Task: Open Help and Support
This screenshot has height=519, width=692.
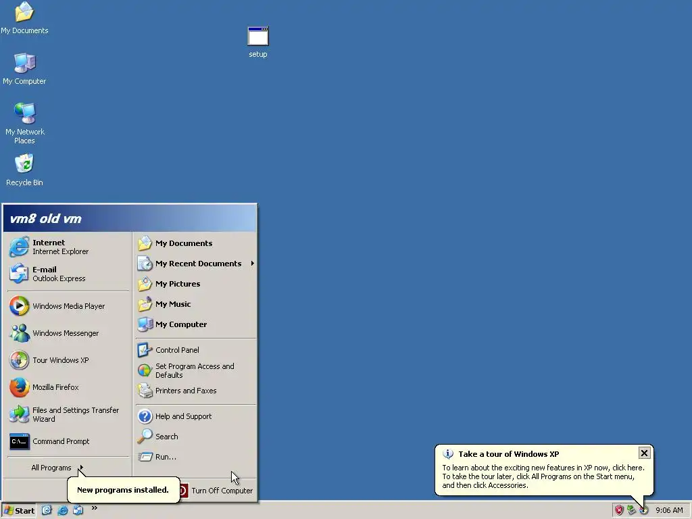Action: tap(195, 416)
